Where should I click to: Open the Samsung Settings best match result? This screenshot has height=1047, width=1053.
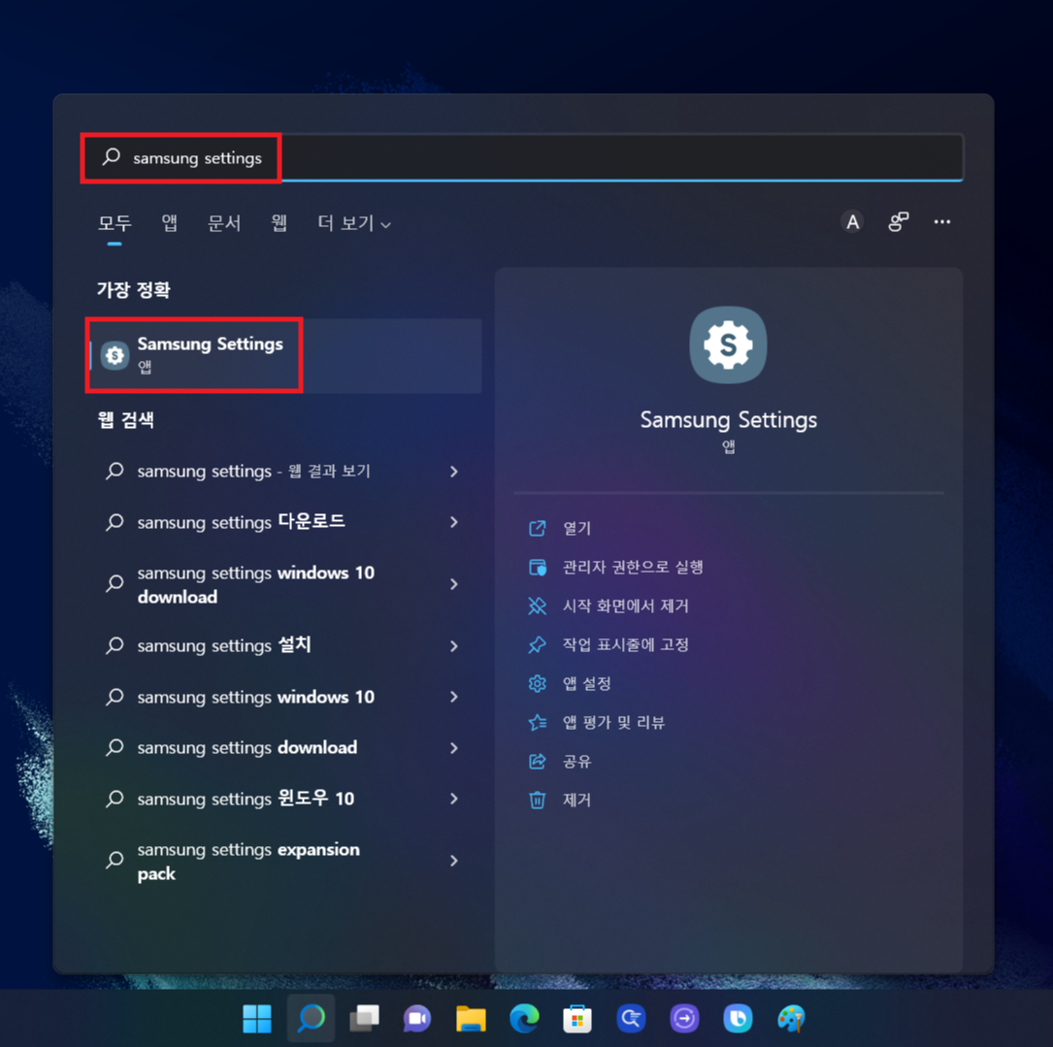(x=284, y=356)
